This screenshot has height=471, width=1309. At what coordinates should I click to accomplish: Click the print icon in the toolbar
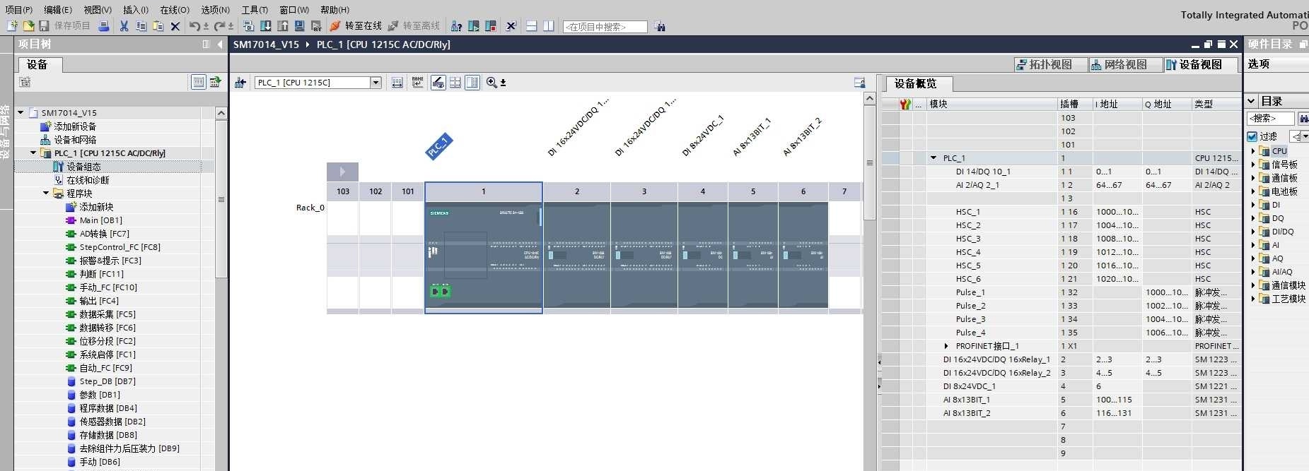[x=103, y=26]
